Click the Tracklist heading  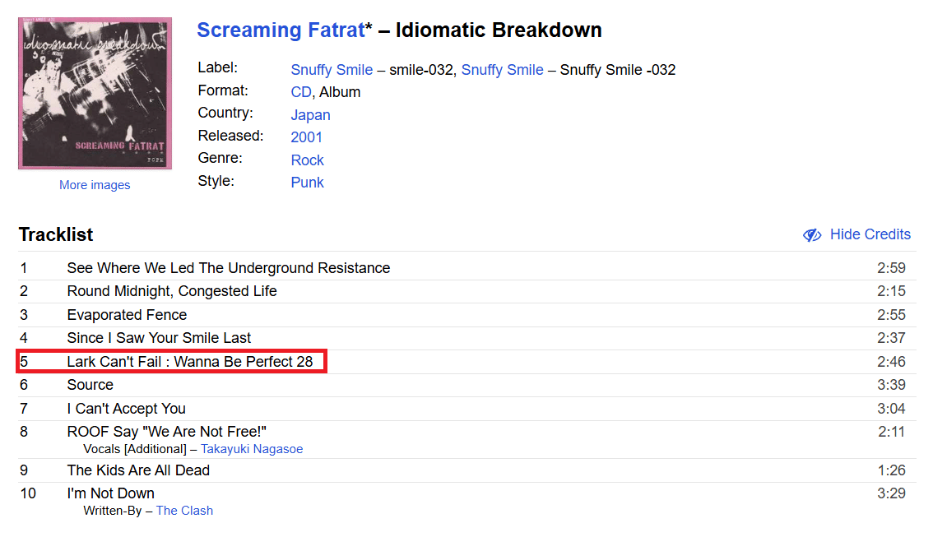click(56, 234)
